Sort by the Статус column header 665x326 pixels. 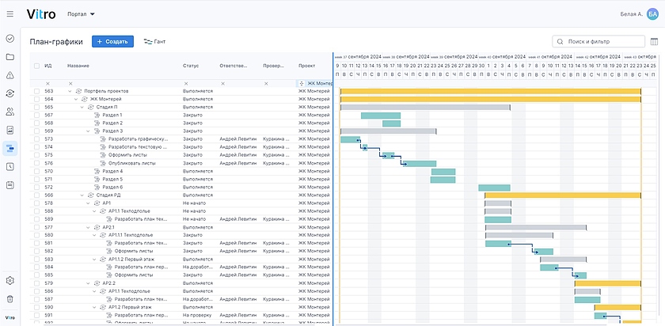click(x=191, y=66)
